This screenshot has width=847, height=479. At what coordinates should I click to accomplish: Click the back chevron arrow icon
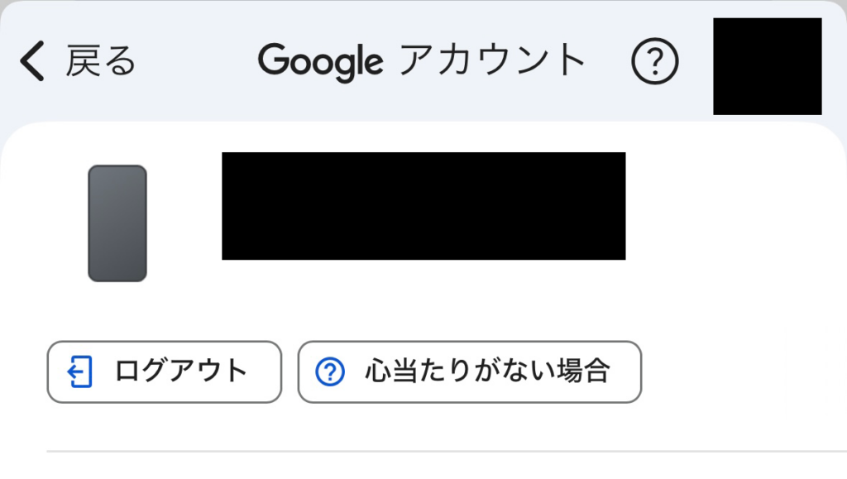tap(31, 61)
